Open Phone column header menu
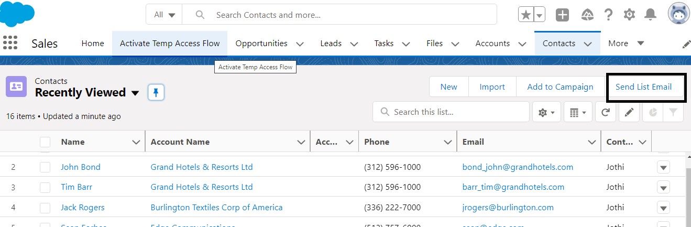This screenshot has width=691, height=227. (447, 142)
